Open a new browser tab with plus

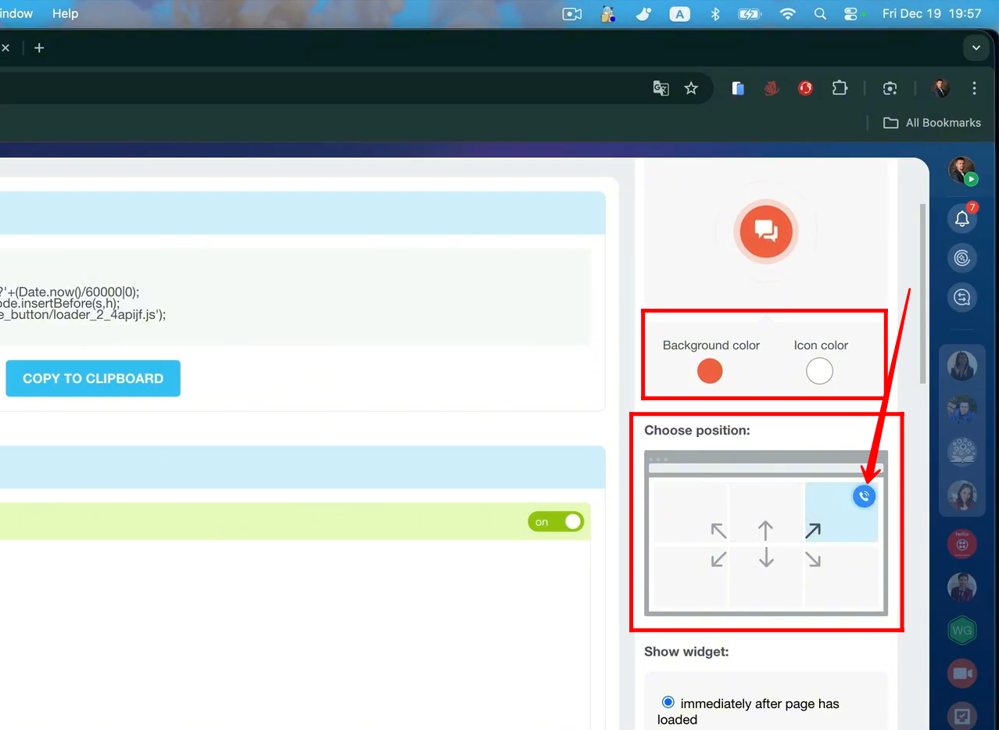39,48
